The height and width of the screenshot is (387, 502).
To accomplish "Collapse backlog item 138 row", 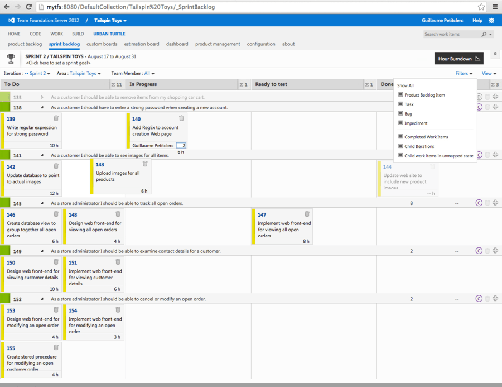I will 42,107.
